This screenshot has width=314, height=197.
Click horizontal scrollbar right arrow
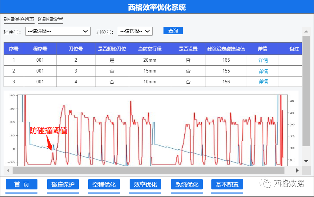click(297, 170)
